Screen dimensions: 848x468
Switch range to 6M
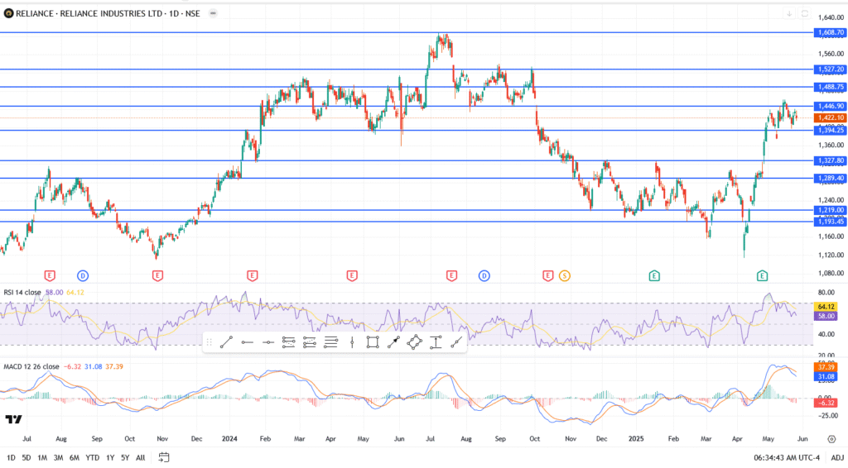click(74, 458)
